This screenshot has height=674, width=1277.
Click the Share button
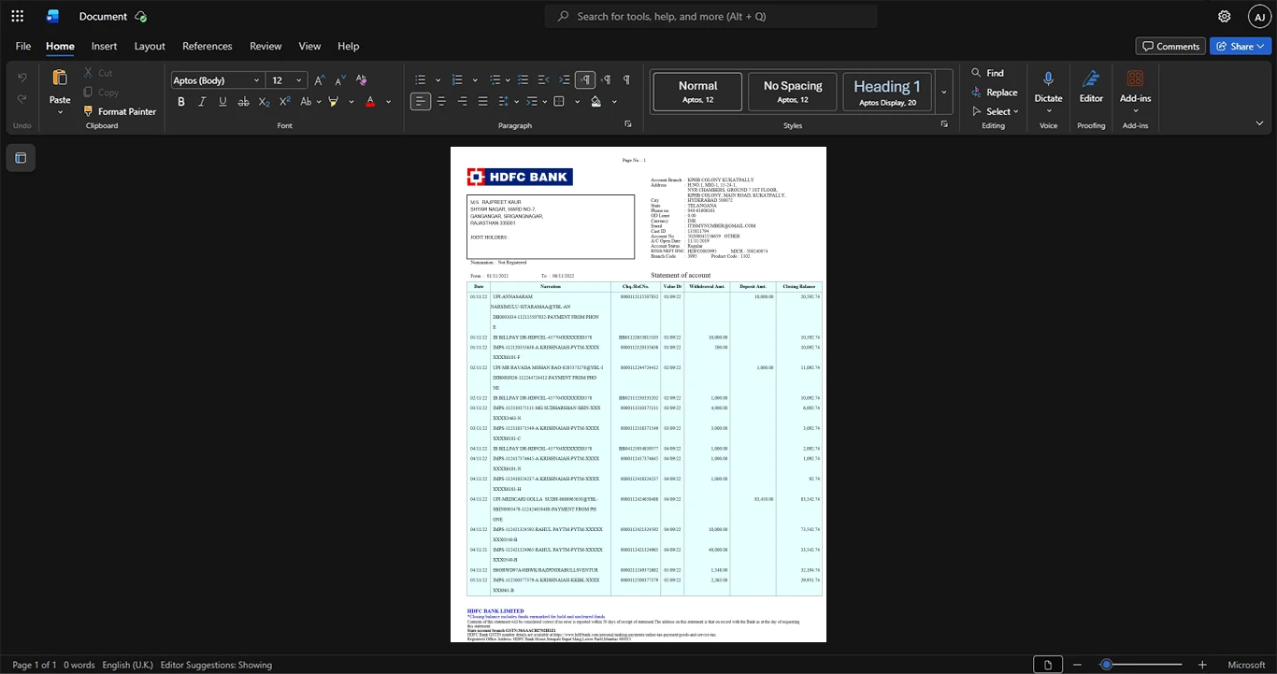(1241, 46)
